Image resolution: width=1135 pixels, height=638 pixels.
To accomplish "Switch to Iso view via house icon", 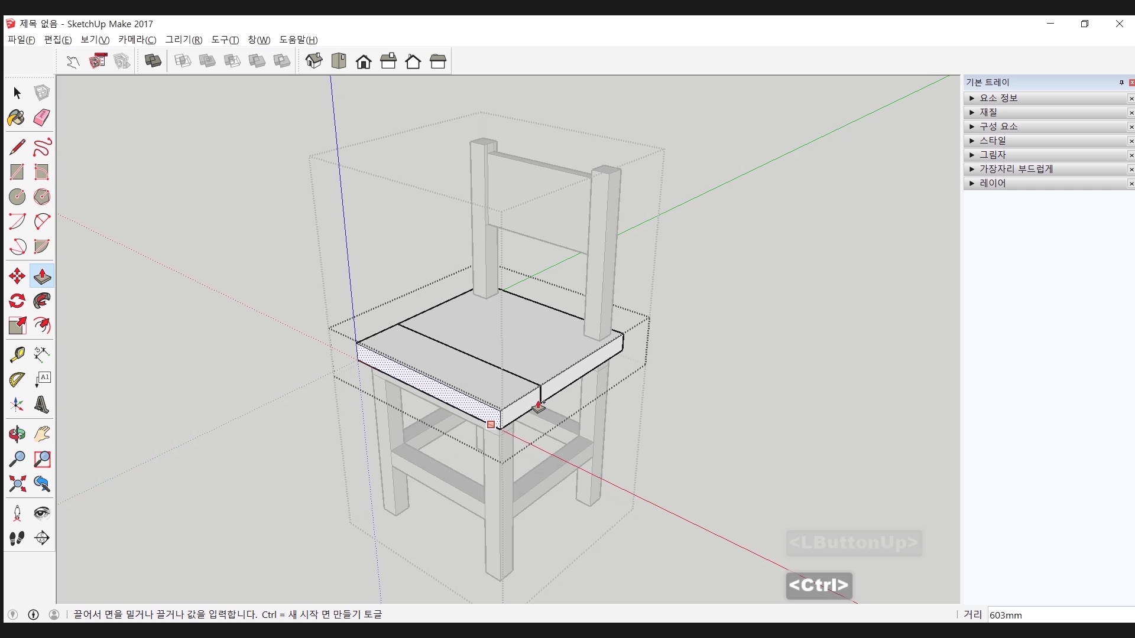I will click(314, 61).
